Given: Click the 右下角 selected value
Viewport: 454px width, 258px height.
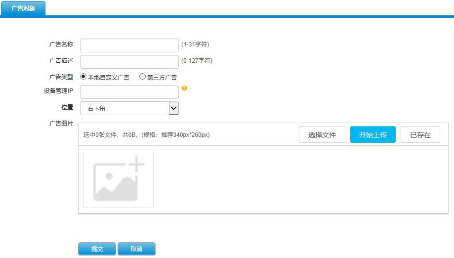Looking at the screenshot, I should click(96, 109).
